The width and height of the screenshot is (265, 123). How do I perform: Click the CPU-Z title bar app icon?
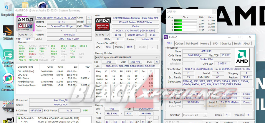pyautogui.click(x=166, y=37)
